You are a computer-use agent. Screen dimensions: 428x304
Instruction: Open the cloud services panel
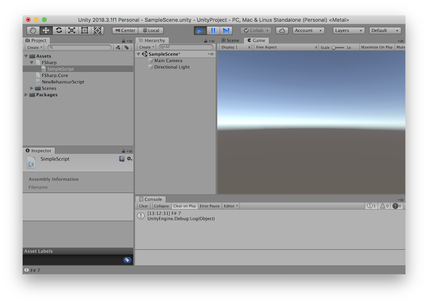point(282,31)
